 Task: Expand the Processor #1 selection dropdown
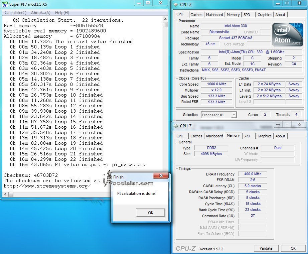[234, 115]
